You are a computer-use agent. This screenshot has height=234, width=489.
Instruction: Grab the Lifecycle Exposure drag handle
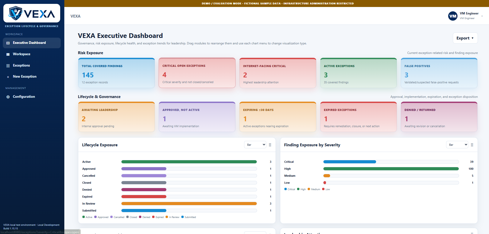pos(270,145)
